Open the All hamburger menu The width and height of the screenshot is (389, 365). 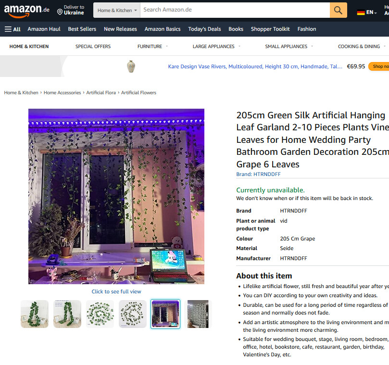(13, 29)
